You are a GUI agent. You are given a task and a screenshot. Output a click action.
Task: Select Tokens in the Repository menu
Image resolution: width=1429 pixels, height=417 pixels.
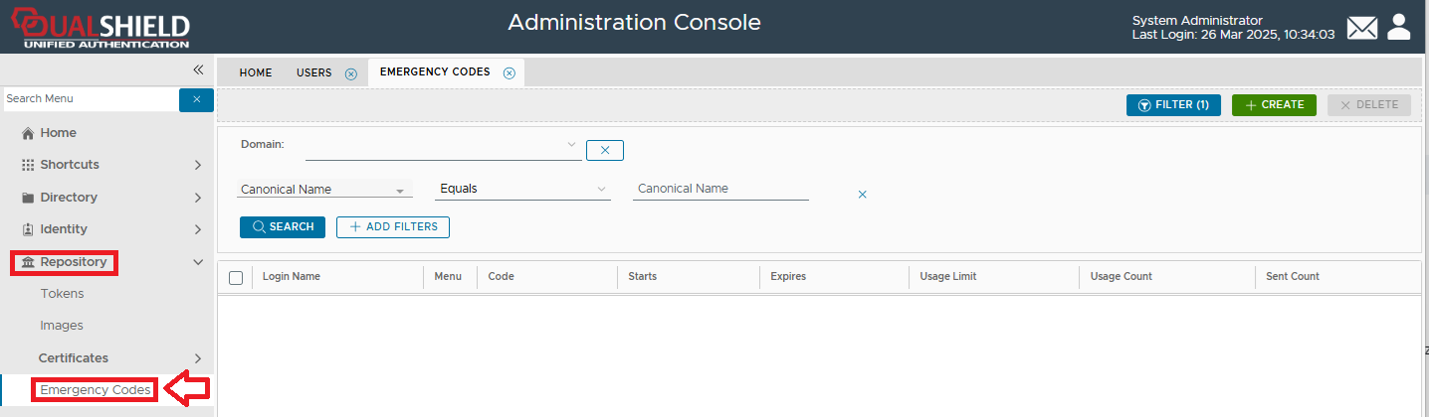point(62,294)
